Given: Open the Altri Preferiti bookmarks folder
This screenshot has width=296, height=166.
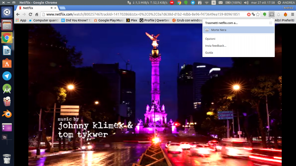Looking at the screenshot, I should [284, 20].
